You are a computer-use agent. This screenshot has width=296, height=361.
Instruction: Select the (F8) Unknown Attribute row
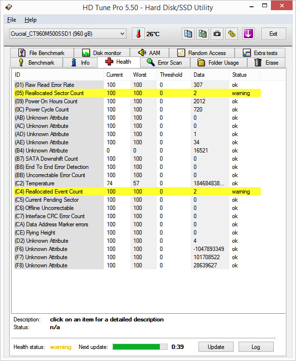137,265
